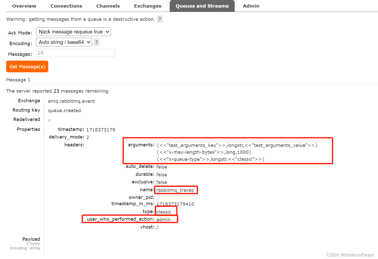Click timestamp_in_ms value 1718373179410
The width and height of the screenshot is (378, 259).
pos(175,204)
